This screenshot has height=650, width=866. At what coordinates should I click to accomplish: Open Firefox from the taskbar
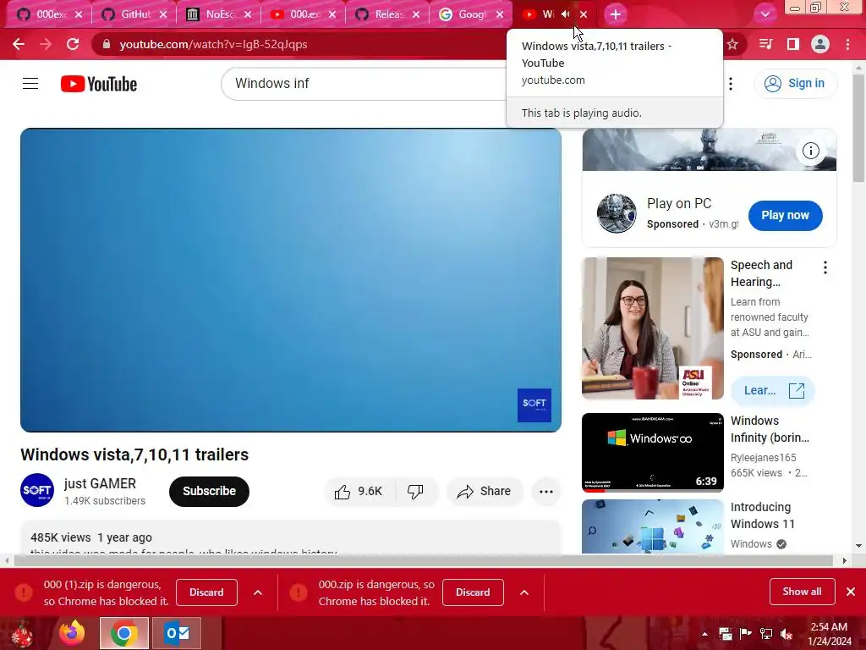point(73,633)
